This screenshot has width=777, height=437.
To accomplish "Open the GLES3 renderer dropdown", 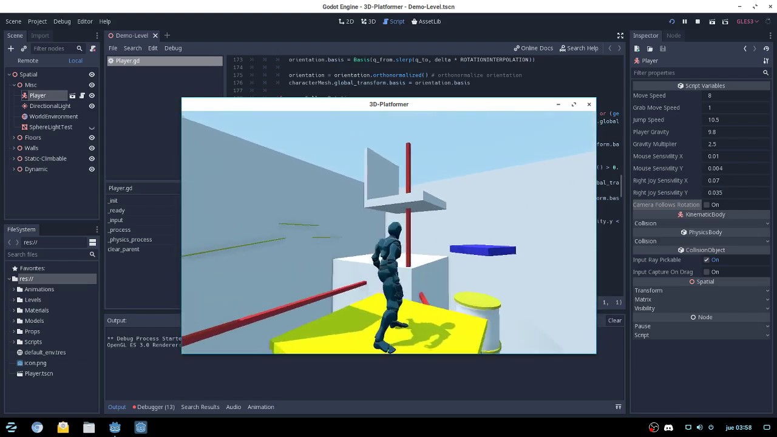I will (x=747, y=21).
